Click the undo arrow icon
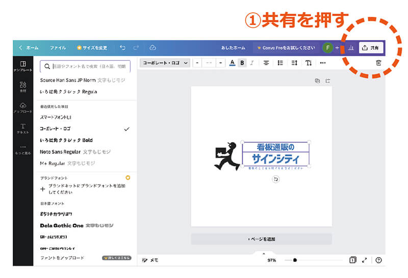 click(x=122, y=48)
